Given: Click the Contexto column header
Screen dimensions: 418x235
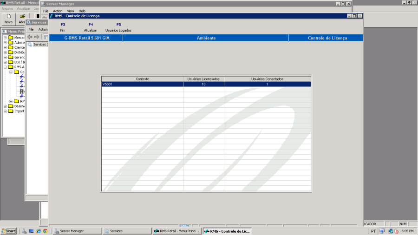Looking at the screenshot, I should coord(143,79).
